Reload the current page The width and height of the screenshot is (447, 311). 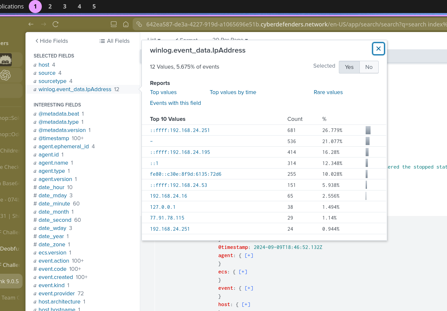tap(56, 24)
